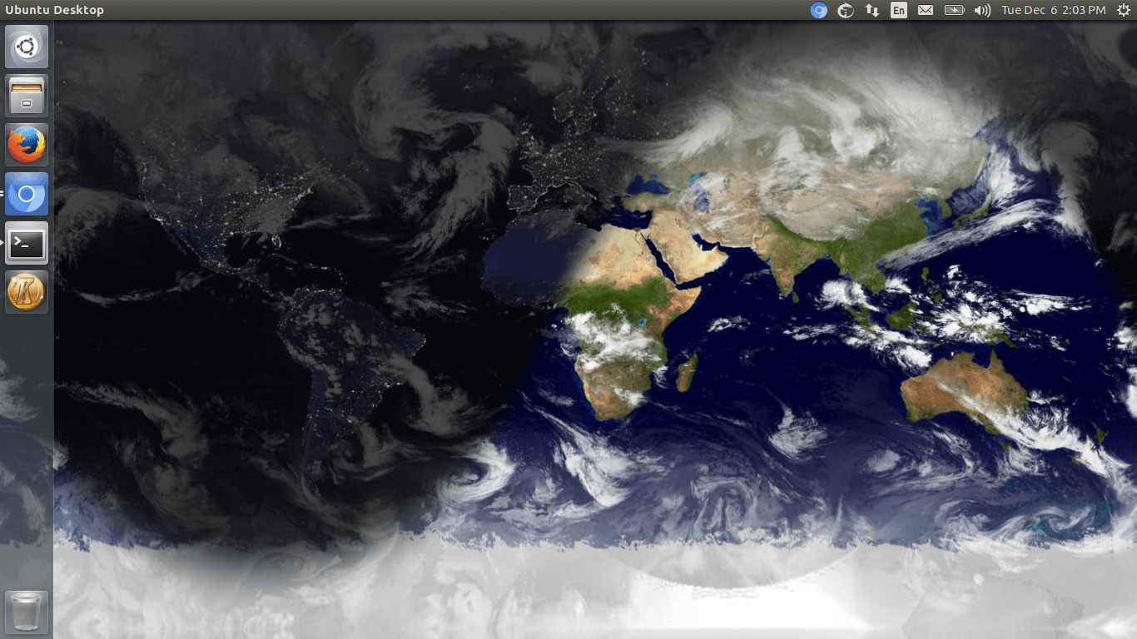1137x639 pixels.
Task: Open the En keyboard layout menu
Action: click(898, 10)
